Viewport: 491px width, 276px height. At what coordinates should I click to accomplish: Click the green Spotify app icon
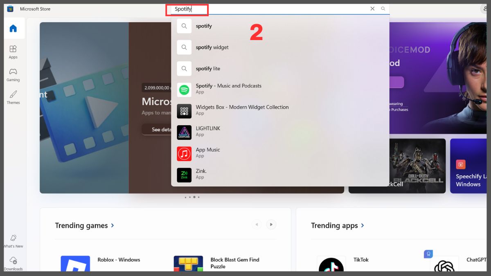pyautogui.click(x=184, y=90)
